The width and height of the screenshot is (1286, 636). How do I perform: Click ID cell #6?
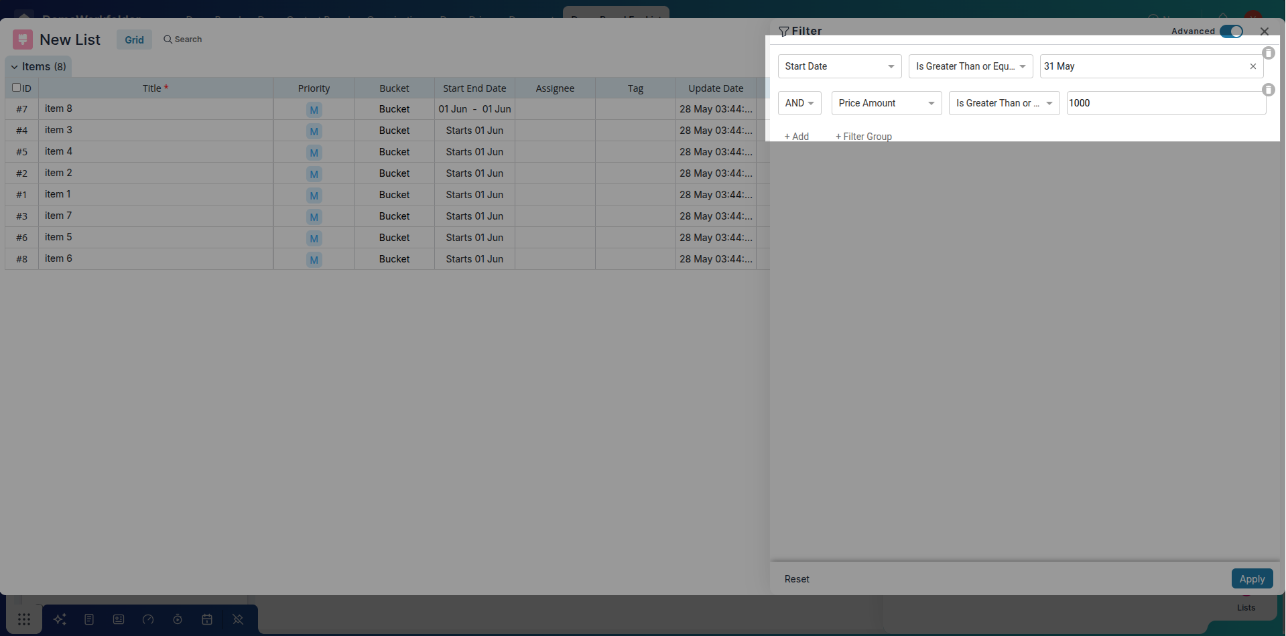22,238
